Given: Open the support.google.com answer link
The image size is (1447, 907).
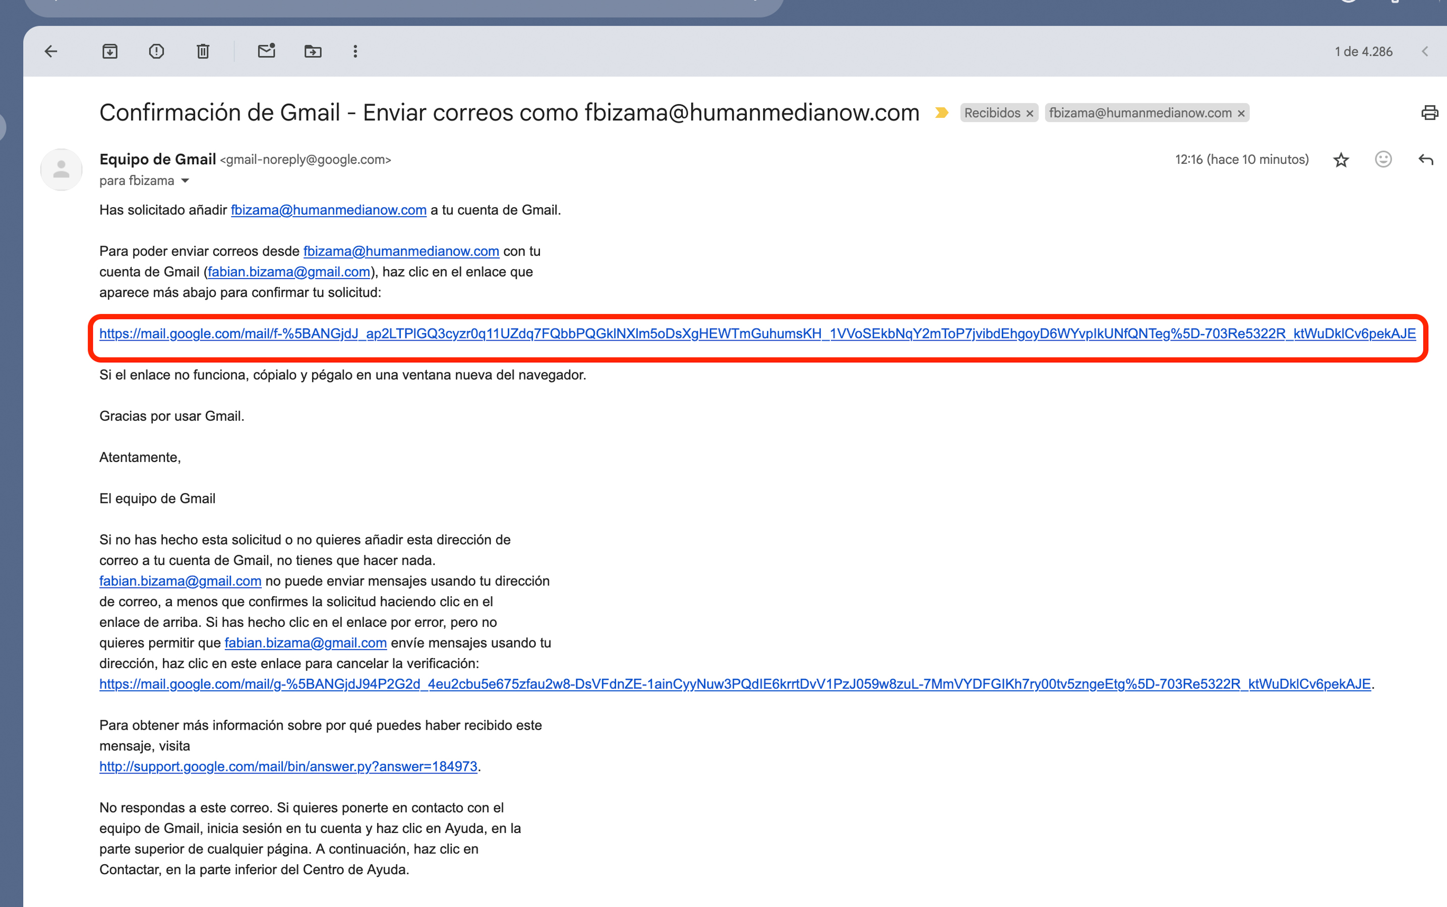Looking at the screenshot, I should (288, 766).
